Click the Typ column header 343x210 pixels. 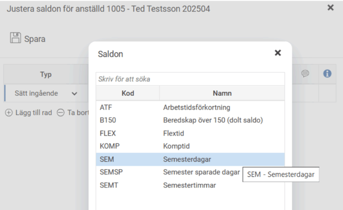pos(46,74)
